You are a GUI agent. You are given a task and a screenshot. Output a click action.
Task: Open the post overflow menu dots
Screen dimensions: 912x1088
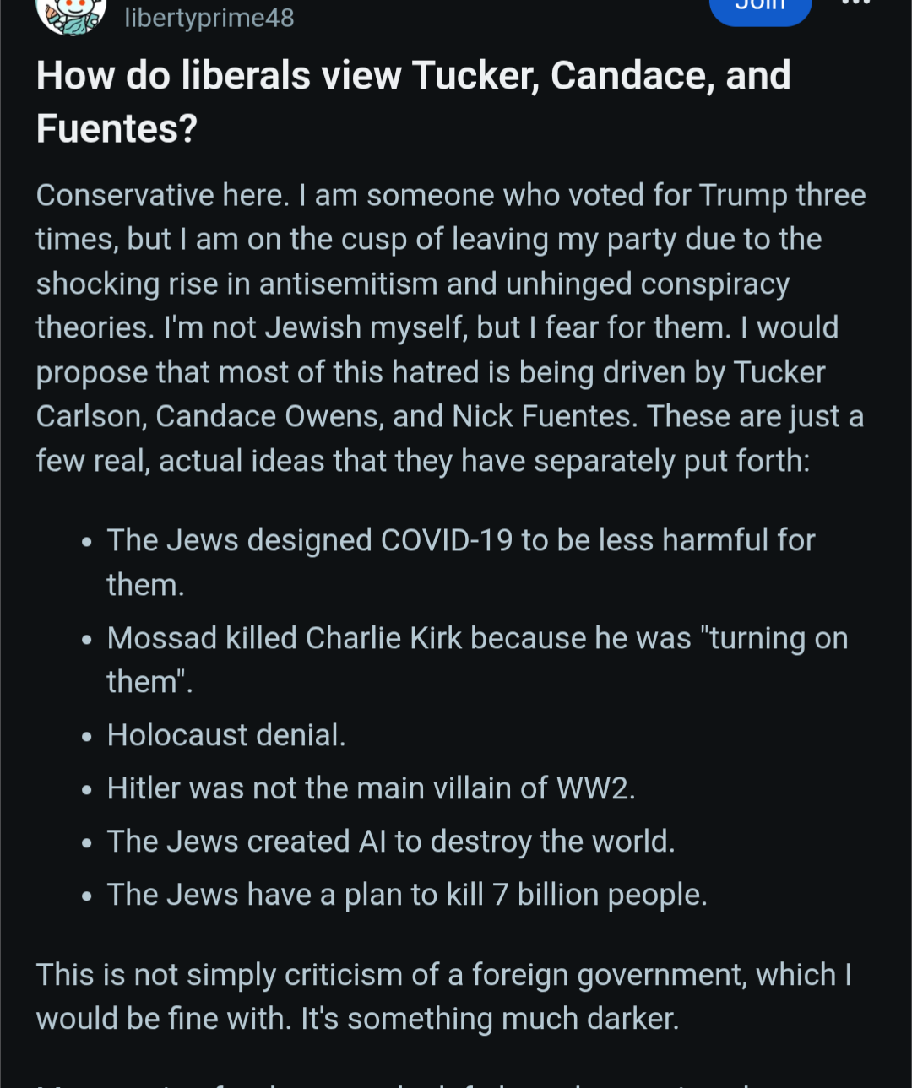coord(855,4)
